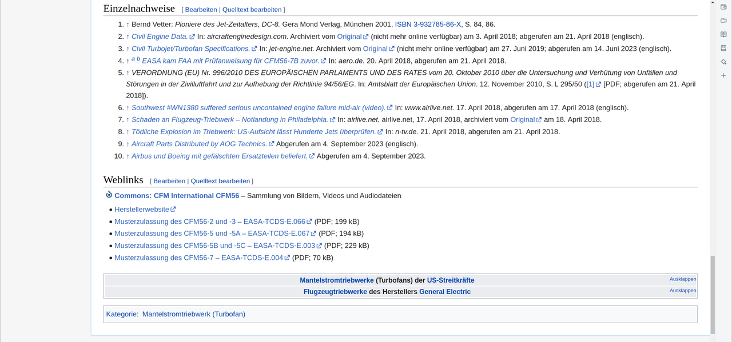Edit Einzelnachweise source via Quelltext bearbeiten
The height and width of the screenshot is (342, 732).
click(252, 10)
